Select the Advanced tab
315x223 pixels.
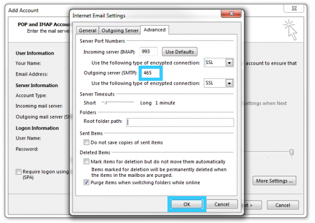click(x=154, y=30)
